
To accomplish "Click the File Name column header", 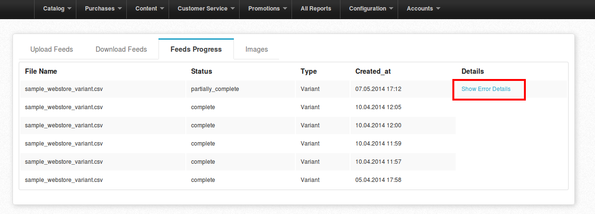I will tap(41, 71).
